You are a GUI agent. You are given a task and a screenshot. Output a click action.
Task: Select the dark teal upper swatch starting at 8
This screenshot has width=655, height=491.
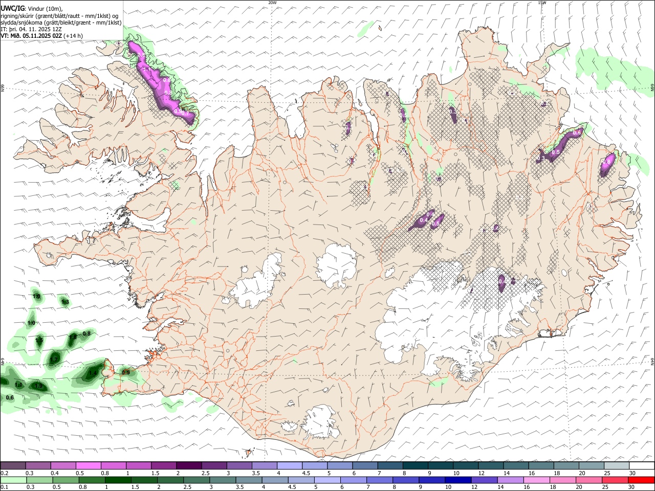[415, 466]
